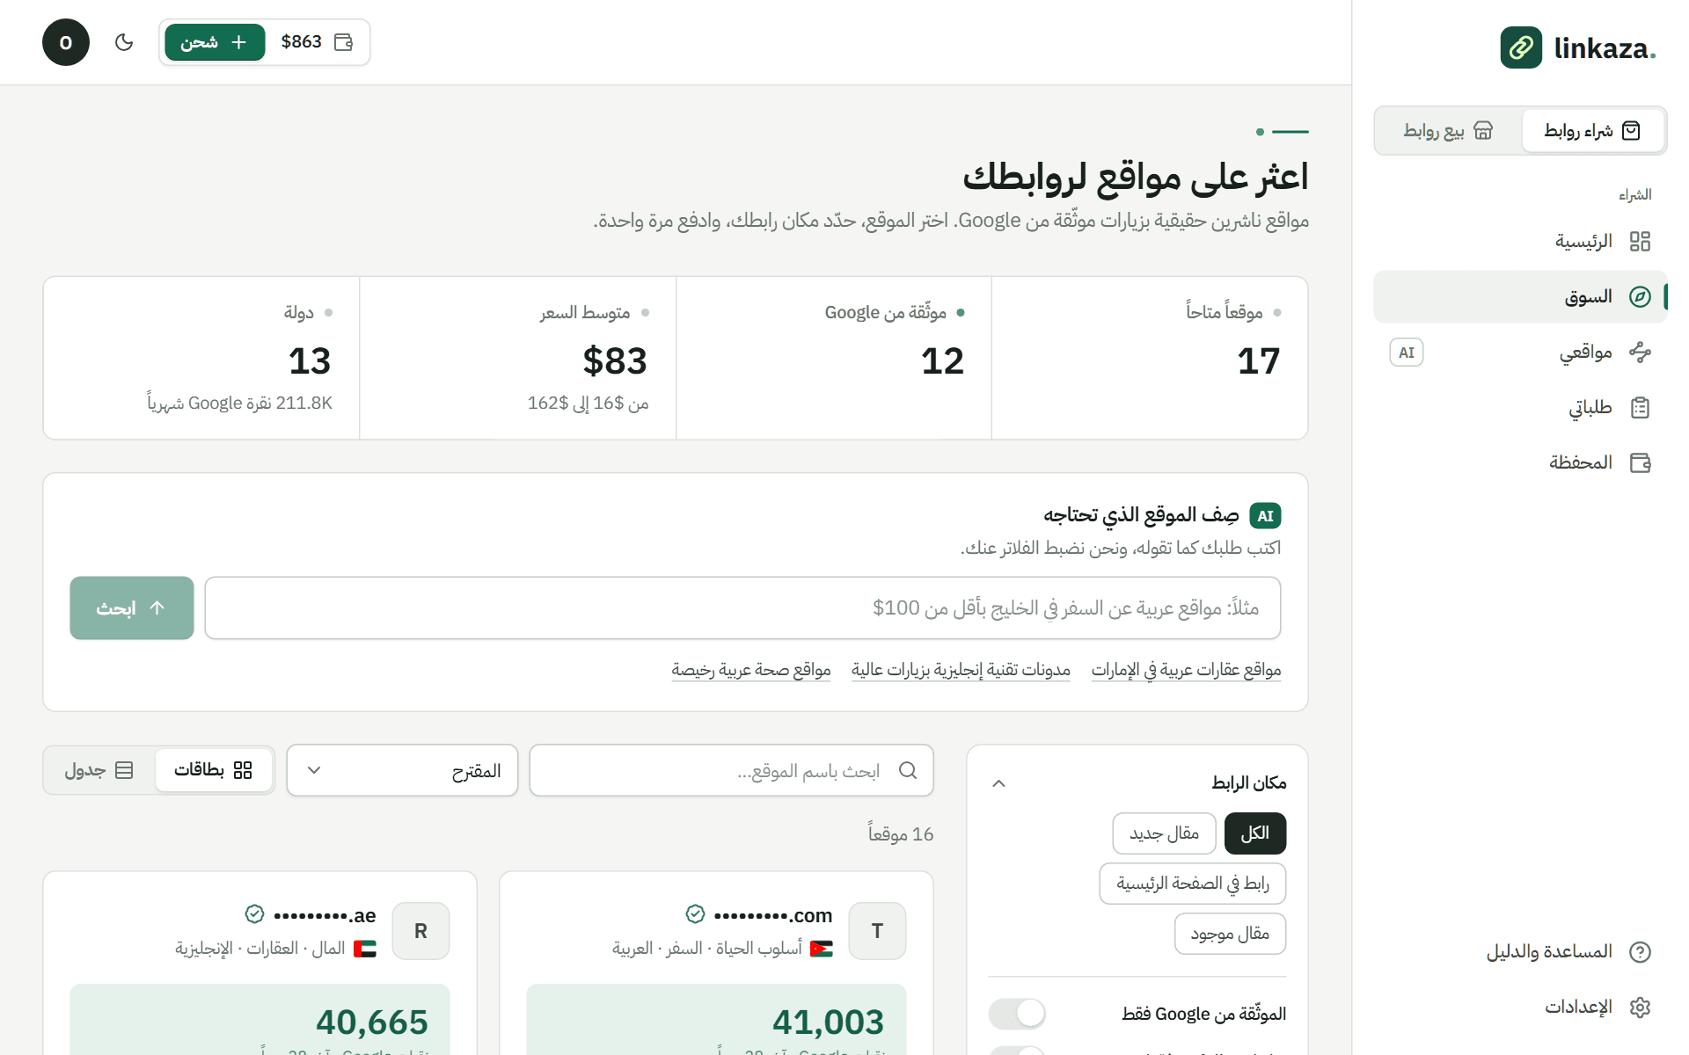Image resolution: width=1689 pixels, height=1055 pixels.
Task: Click the UAE flag on .ae card
Action: [365, 949]
